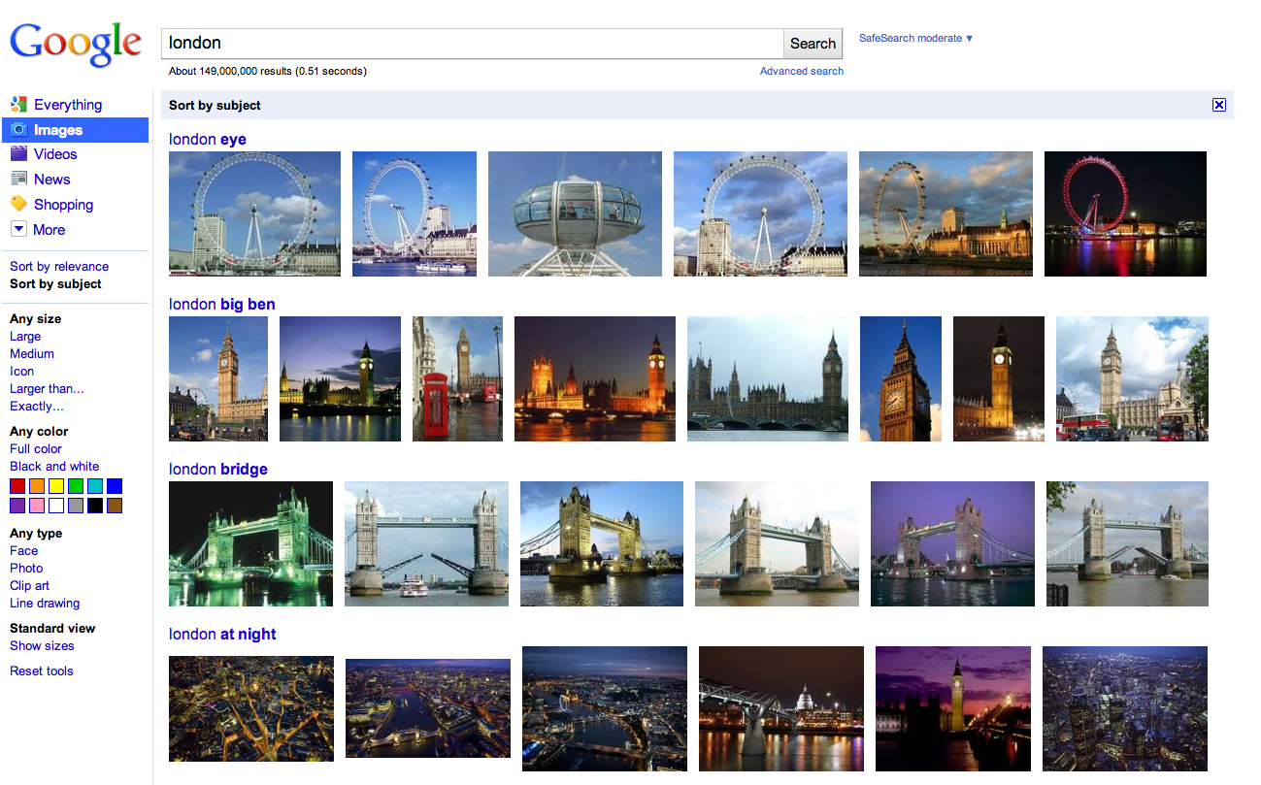Expand the More search categories arrow
The width and height of the screenshot is (1261, 785).
click(x=18, y=230)
